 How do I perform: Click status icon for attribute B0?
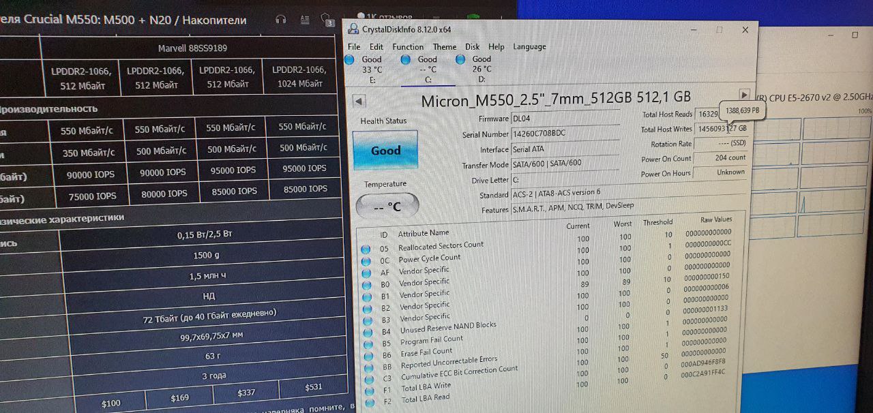[x=367, y=286]
